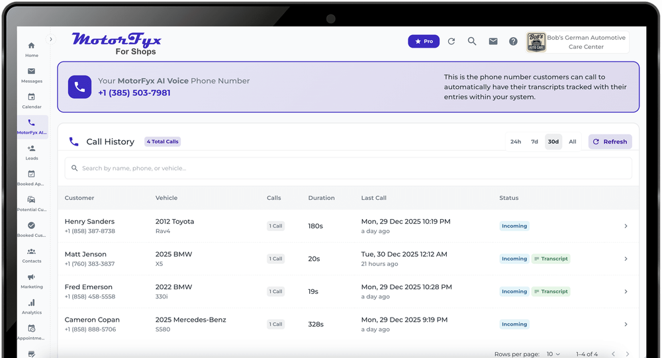The width and height of the screenshot is (662, 358).
Task: Open the help question mark icon
Action: point(513,41)
